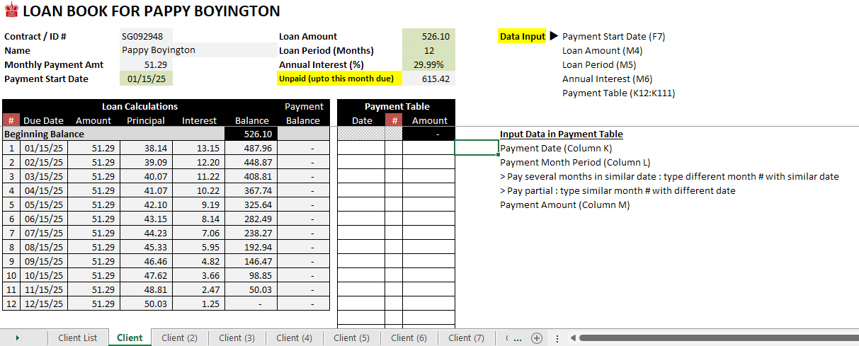Click the red # header in Loan Calculations
The image size is (859, 346).
click(11, 120)
